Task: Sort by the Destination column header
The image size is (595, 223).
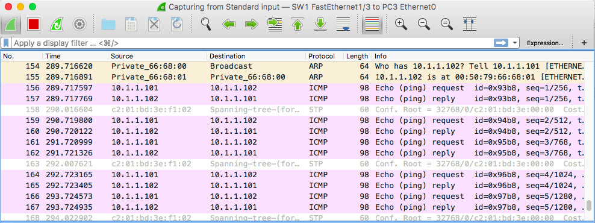Action: [256, 56]
